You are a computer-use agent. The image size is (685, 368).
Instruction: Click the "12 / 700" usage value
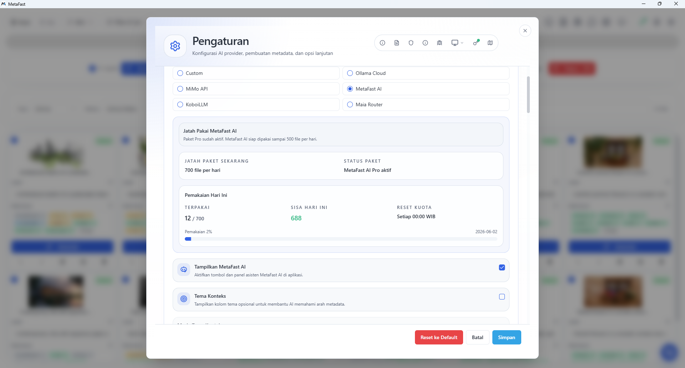pyautogui.click(x=194, y=218)
